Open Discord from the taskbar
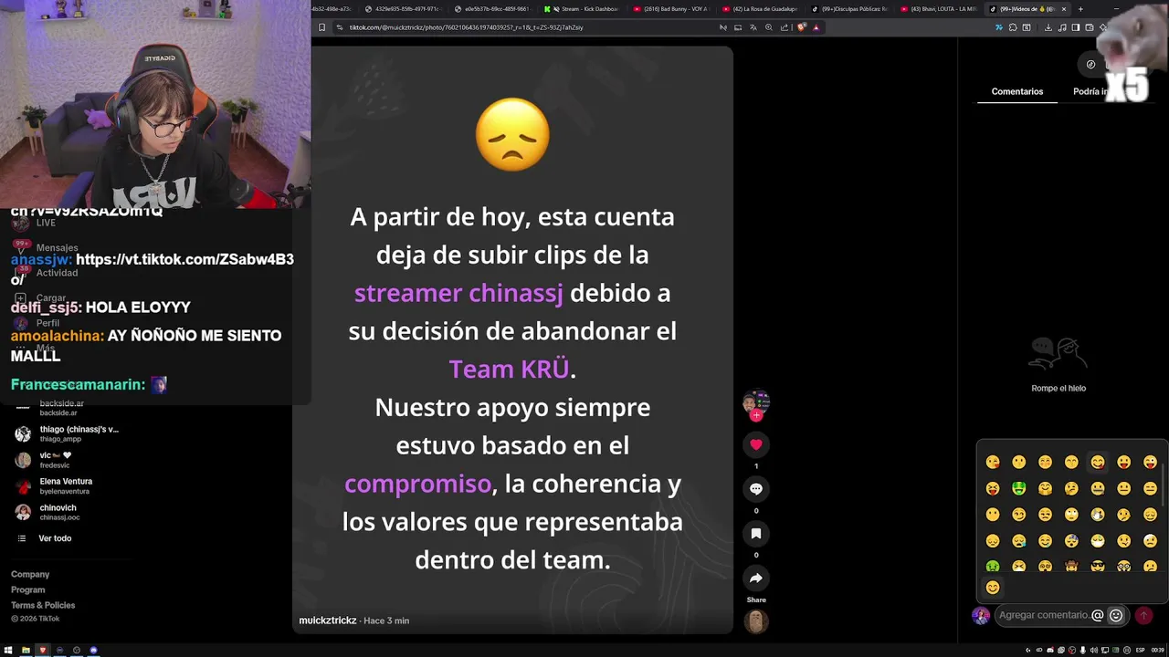Image resolution: width=1169 pixels, height=657 pixels. pyautogui.click(x=93, y=651)
